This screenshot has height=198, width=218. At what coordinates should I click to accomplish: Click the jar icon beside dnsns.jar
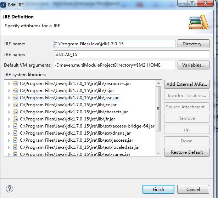point(15,133)
